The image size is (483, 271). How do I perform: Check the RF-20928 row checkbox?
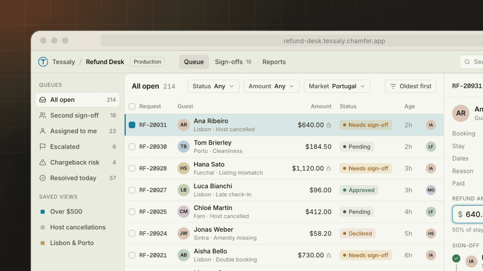132,168
